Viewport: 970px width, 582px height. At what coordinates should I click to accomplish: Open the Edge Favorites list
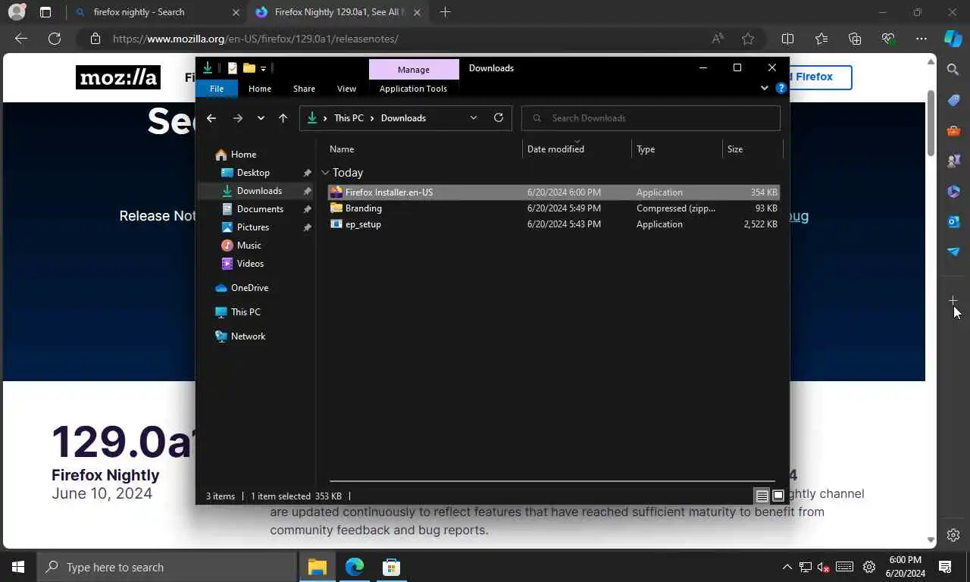tap(821, 39)
